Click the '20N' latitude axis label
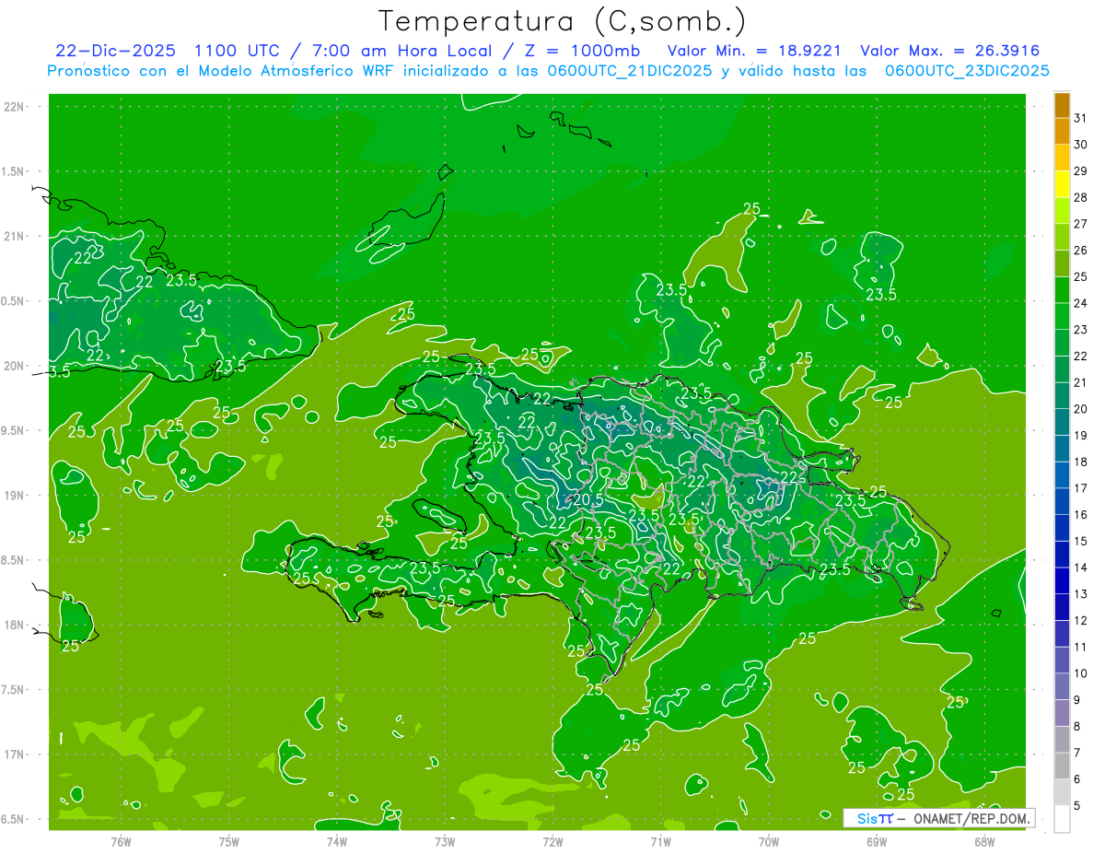This screenshot has width=1105, height=854. (13, 366)
